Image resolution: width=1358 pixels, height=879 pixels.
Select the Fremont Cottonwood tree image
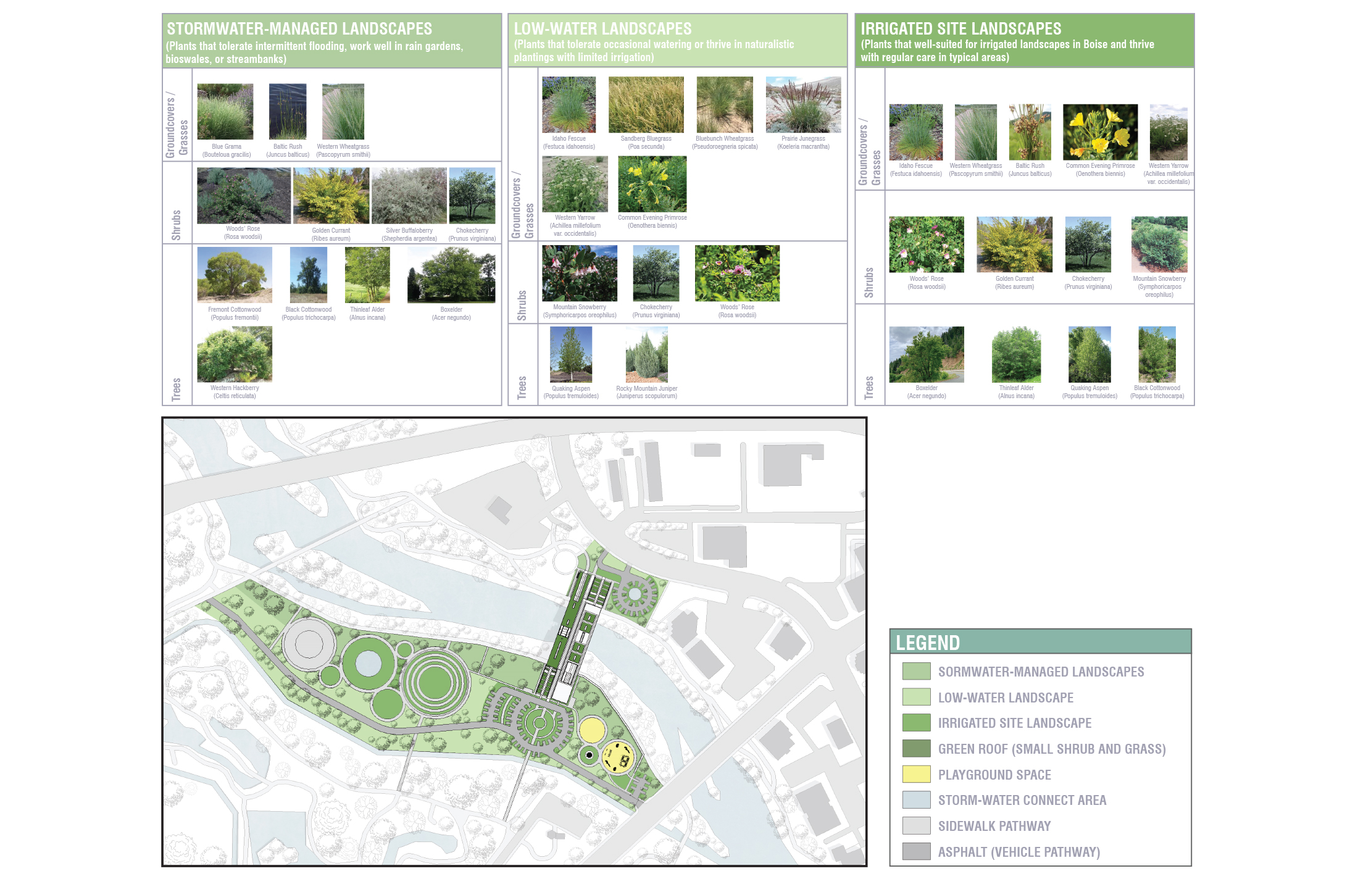(x=235, y=275)
